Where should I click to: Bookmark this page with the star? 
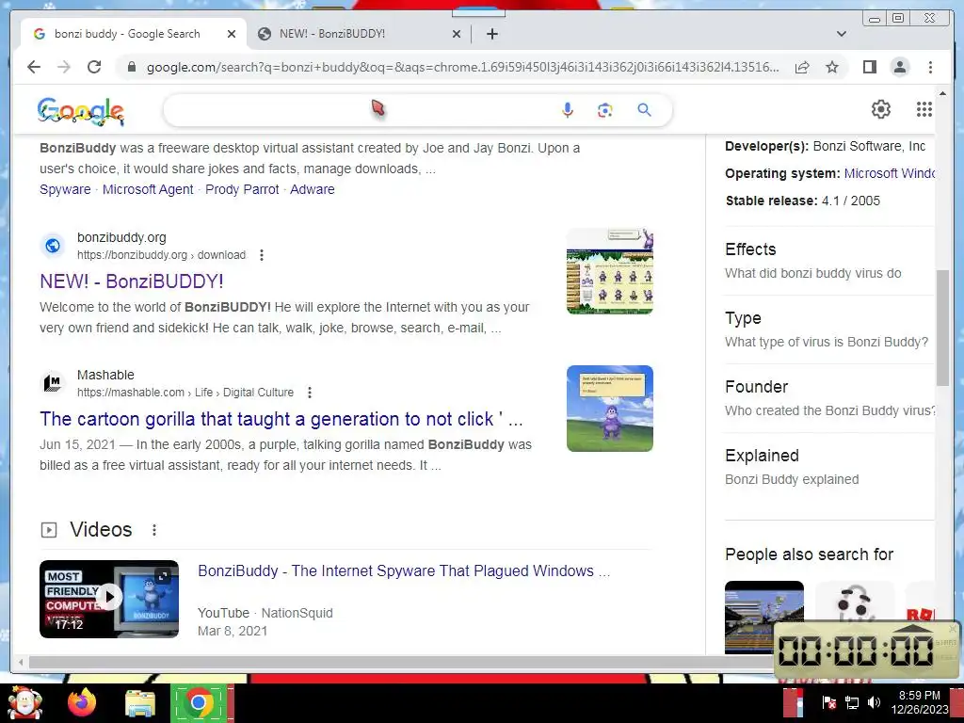click(x=832, y=67)
